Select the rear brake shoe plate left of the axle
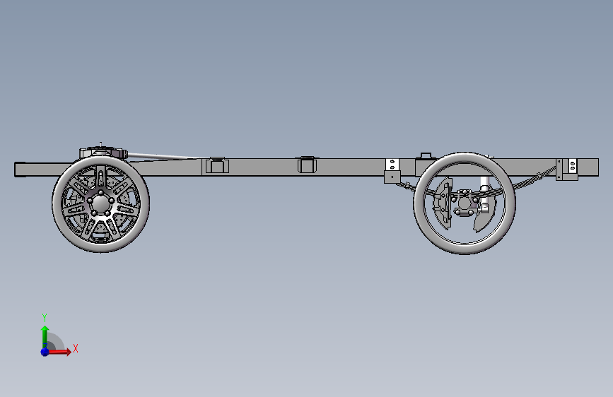 [x=443, y=203]
